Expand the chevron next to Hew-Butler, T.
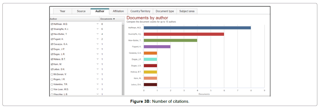 pos(98,34)
